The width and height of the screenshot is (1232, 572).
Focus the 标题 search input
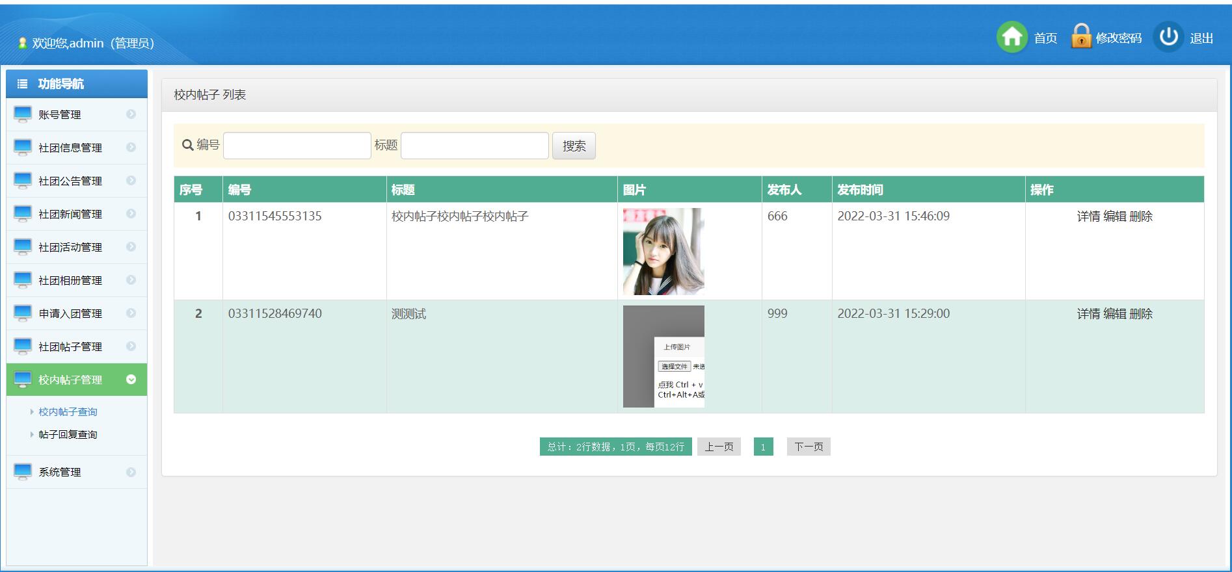[x=475, y=146]
